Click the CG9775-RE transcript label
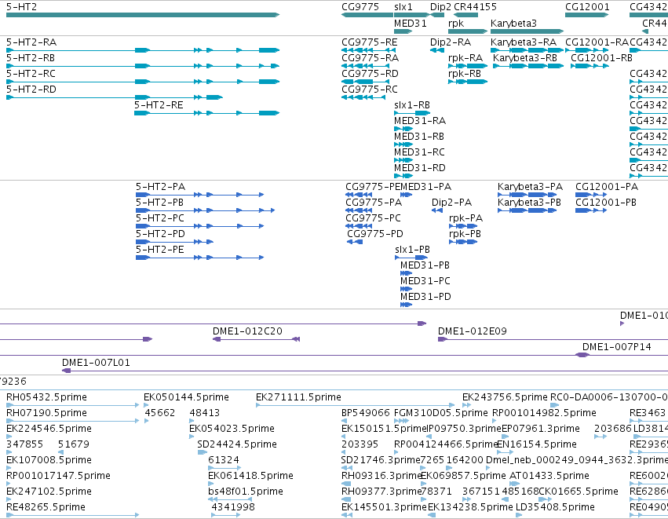668x519 pixels. point(370,42)
